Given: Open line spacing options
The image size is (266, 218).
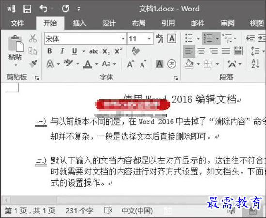Looking at the screenshot, I should pos(255,51).
